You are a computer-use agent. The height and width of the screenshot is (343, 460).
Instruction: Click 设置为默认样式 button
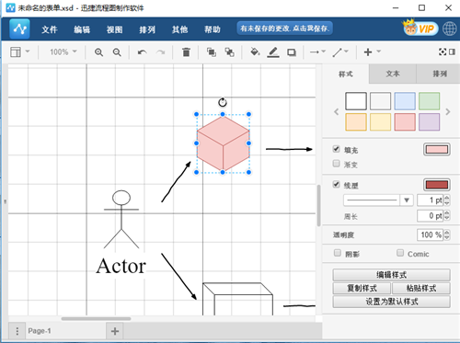click(x=392, y=302)
